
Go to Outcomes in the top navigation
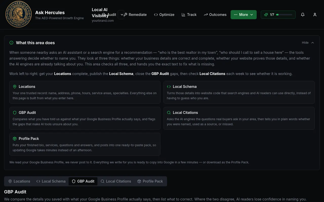[215, 15]
